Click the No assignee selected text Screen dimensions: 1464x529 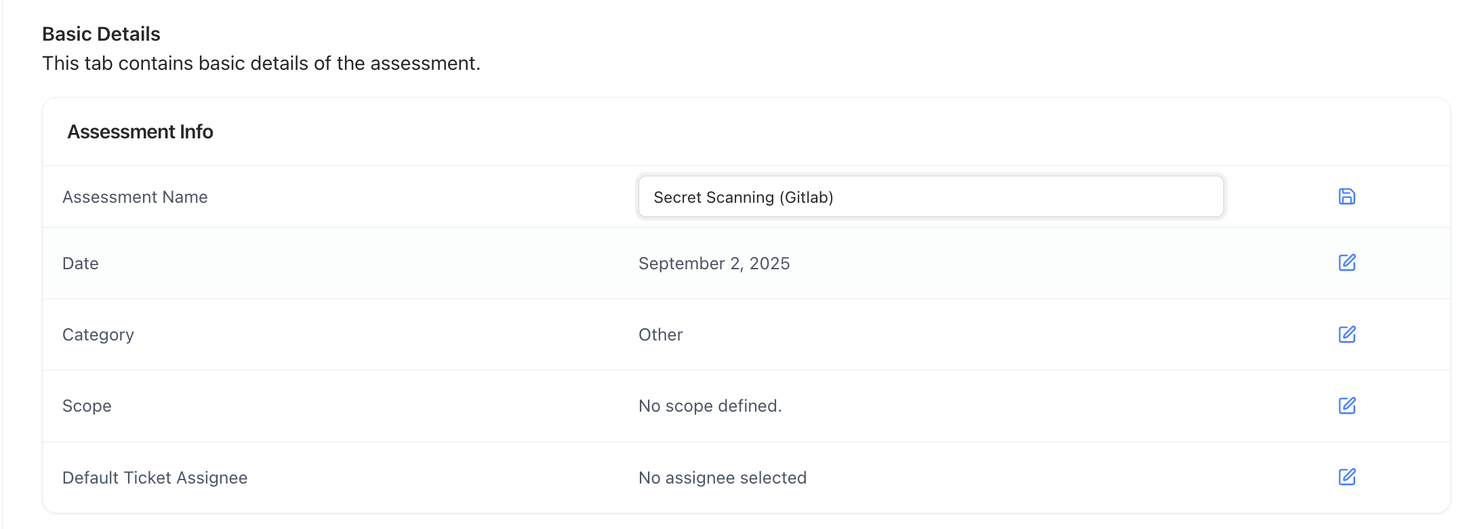click(x=722, y=477)
